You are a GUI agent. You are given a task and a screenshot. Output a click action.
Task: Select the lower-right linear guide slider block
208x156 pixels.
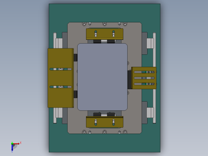(x=150, y=113)
